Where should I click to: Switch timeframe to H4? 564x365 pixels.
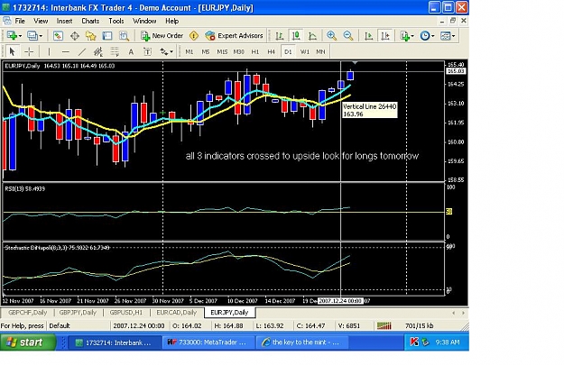tap(272, 51)
